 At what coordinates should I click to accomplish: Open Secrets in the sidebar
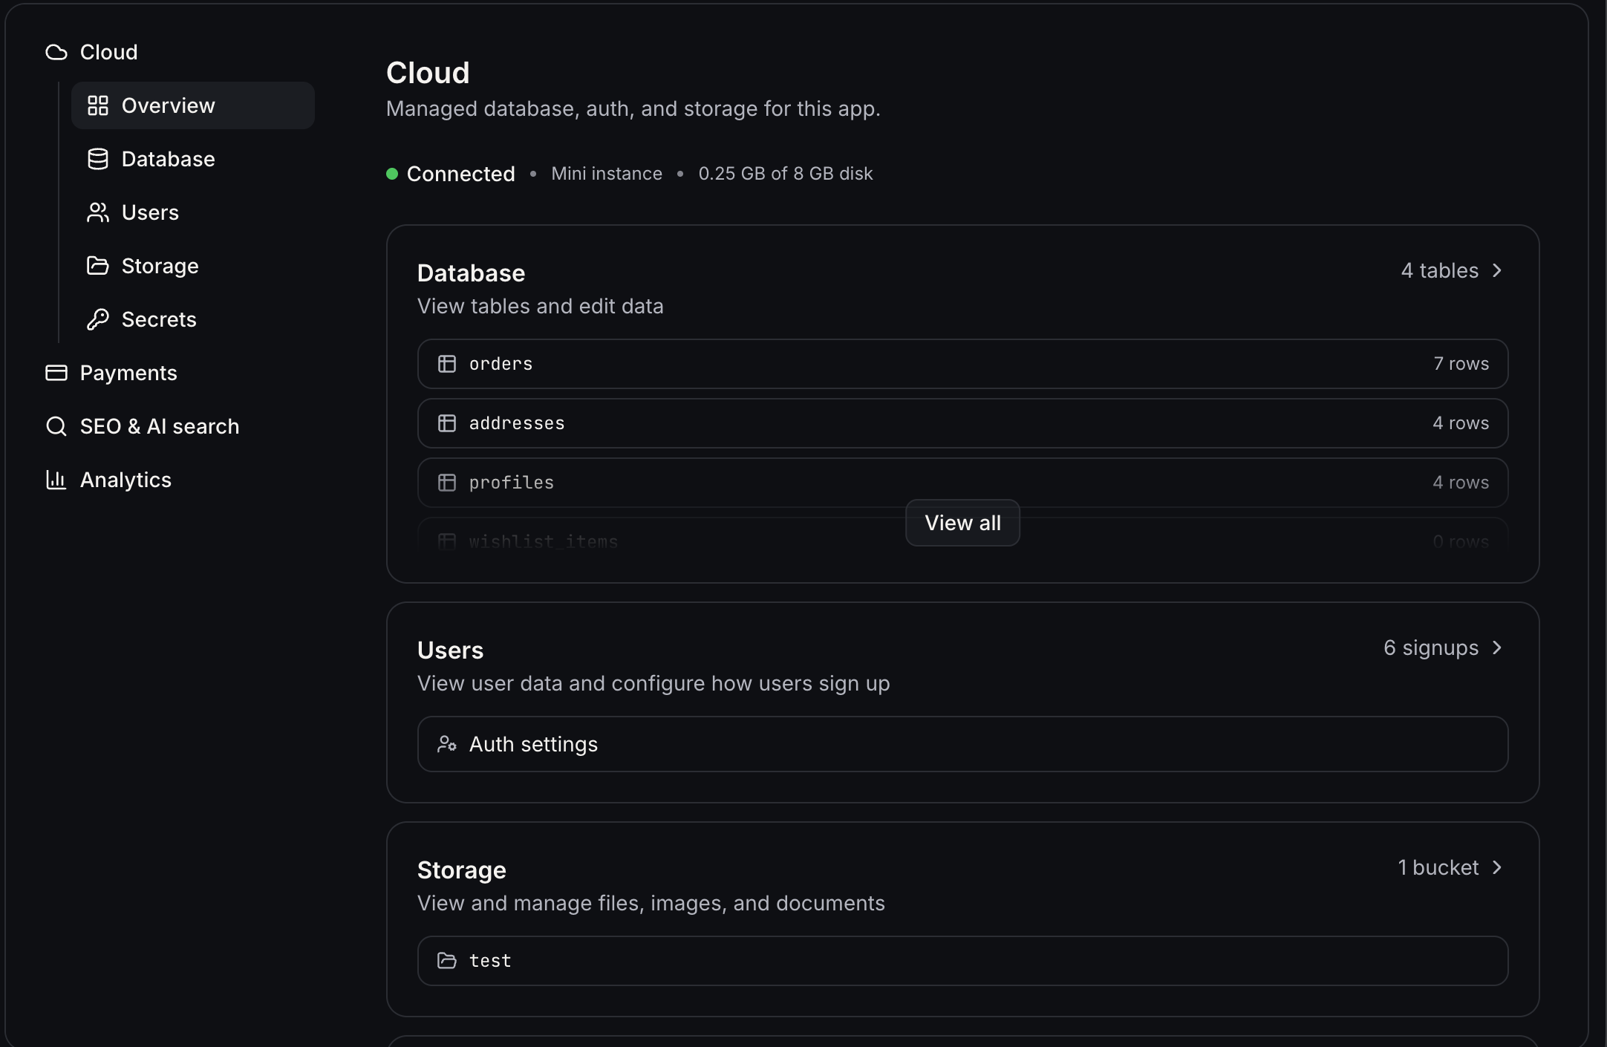coord(193,319)
